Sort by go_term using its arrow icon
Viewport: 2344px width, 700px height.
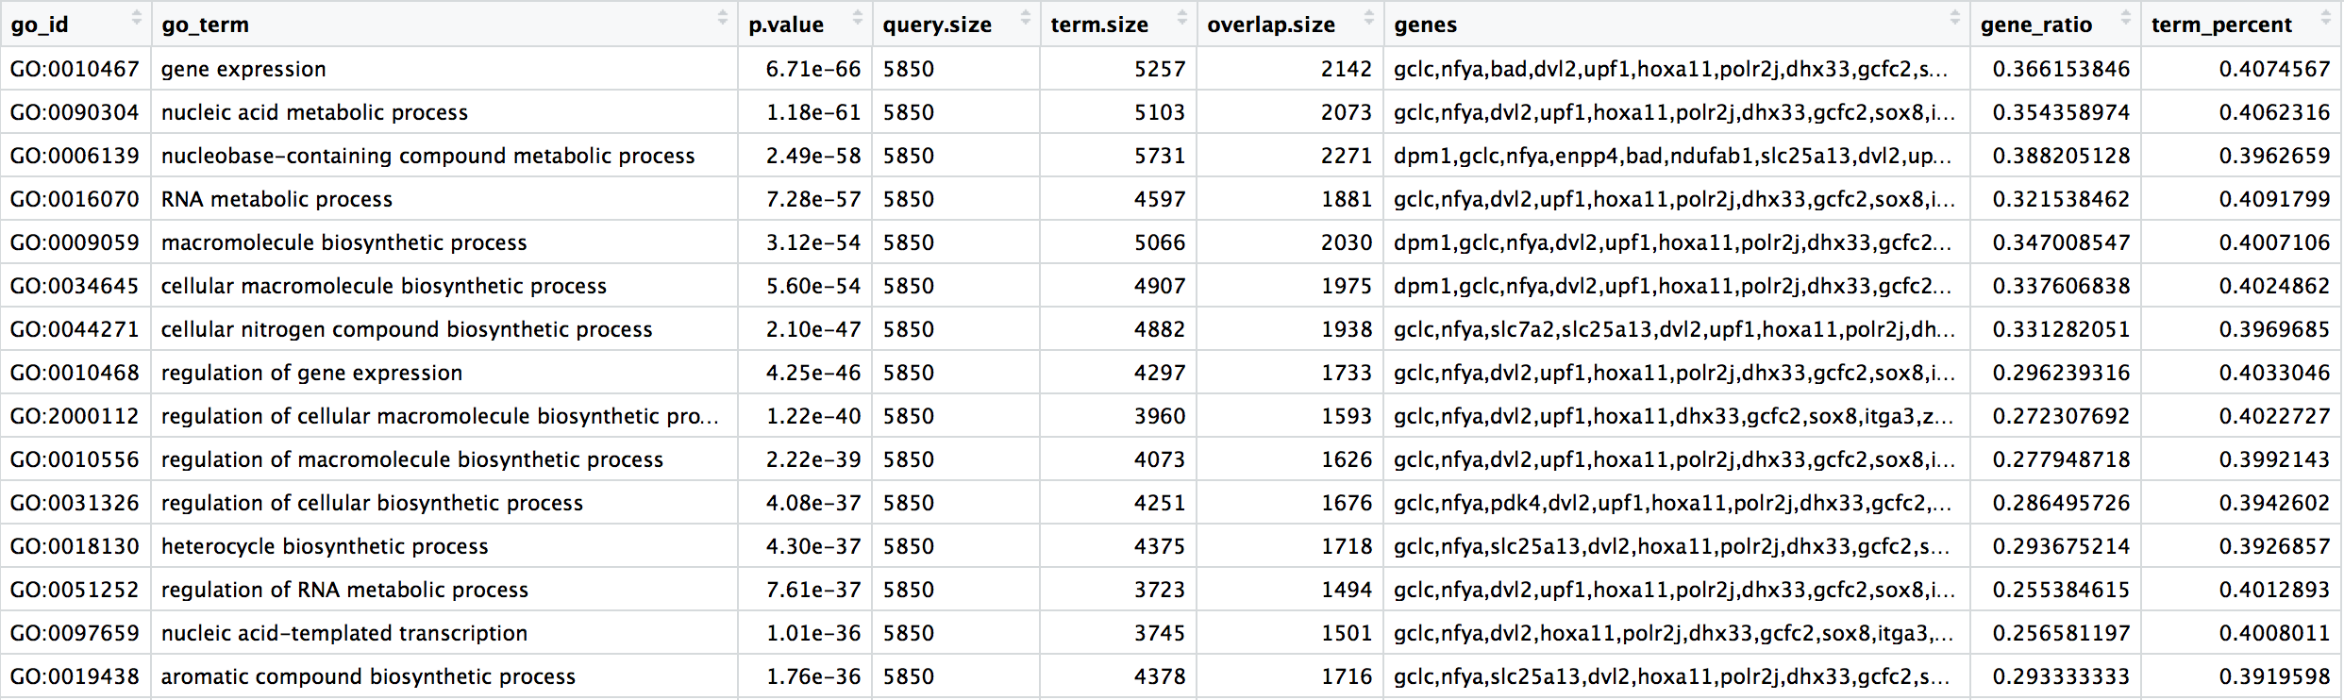722,18
